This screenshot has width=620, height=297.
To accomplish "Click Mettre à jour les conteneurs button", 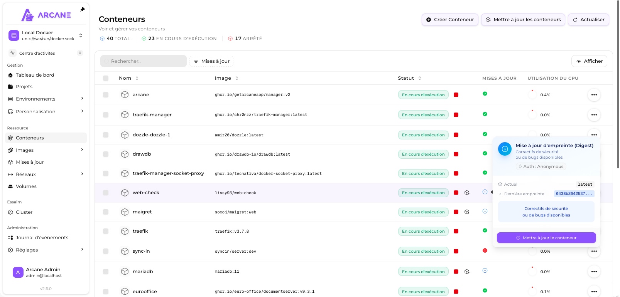I will pos(523,20).
